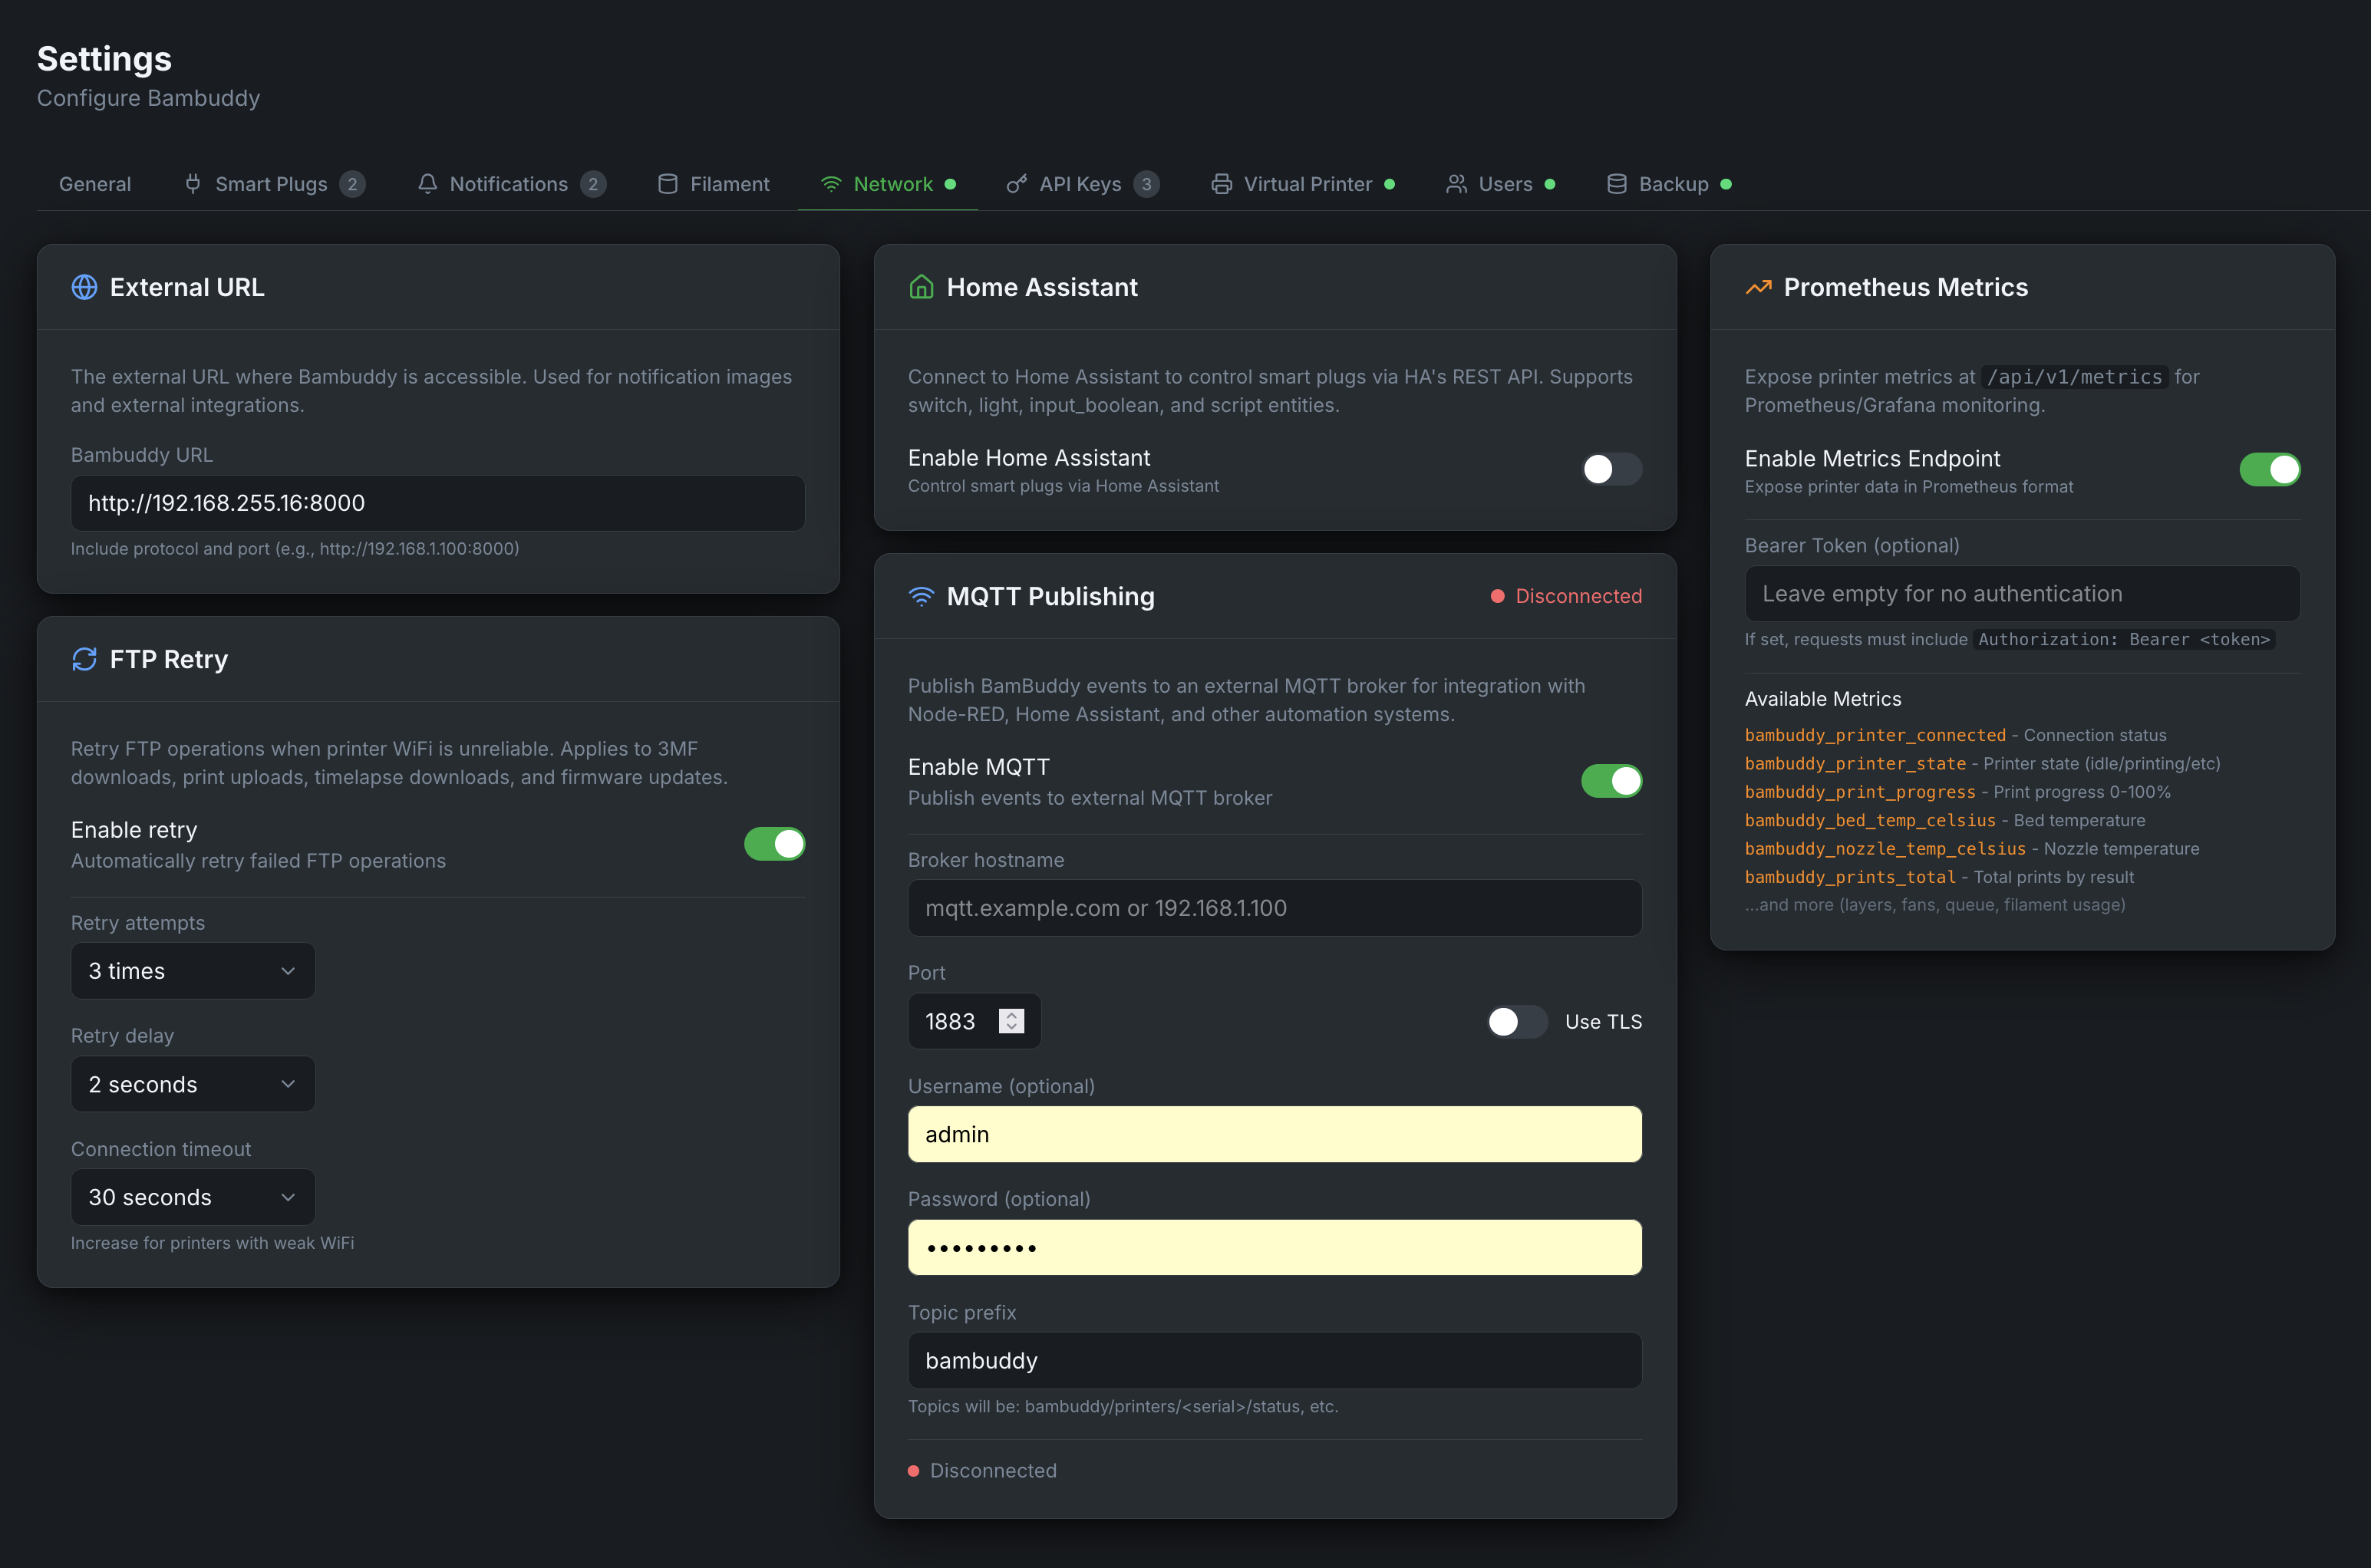Click the globe icon beside External URL

(84, 287)
